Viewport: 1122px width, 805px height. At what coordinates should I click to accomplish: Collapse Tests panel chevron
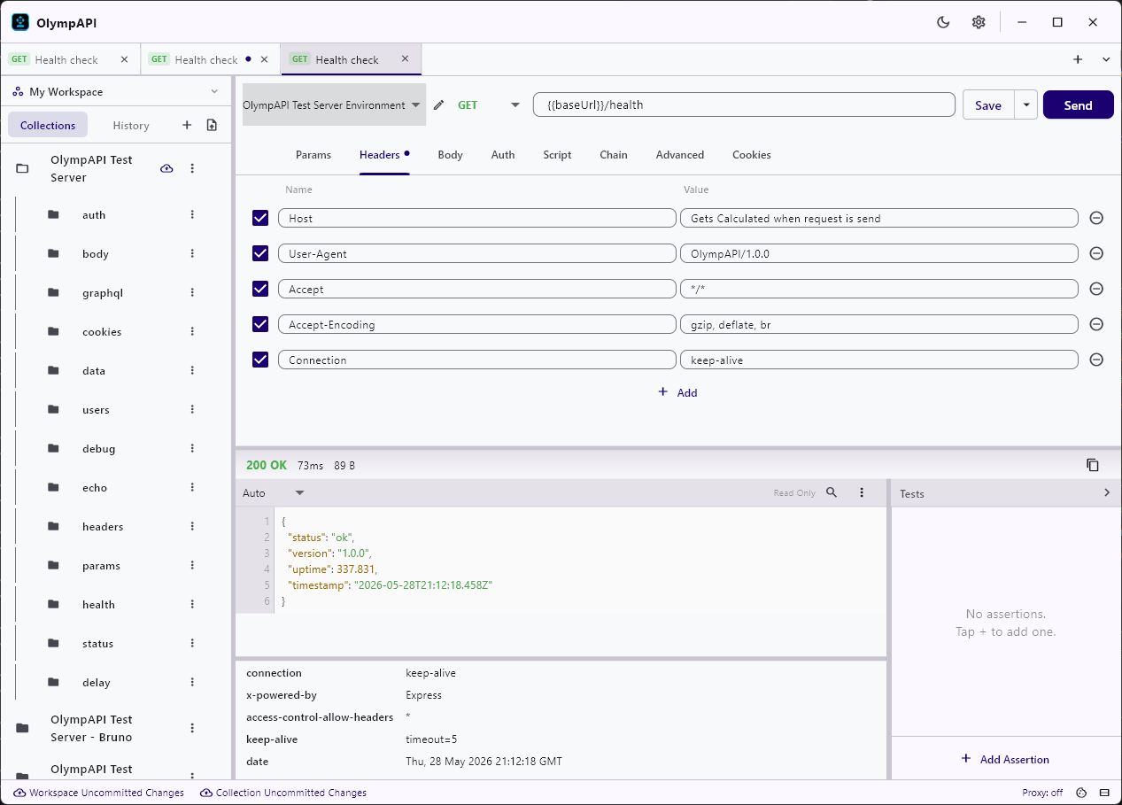[1107, 492]
